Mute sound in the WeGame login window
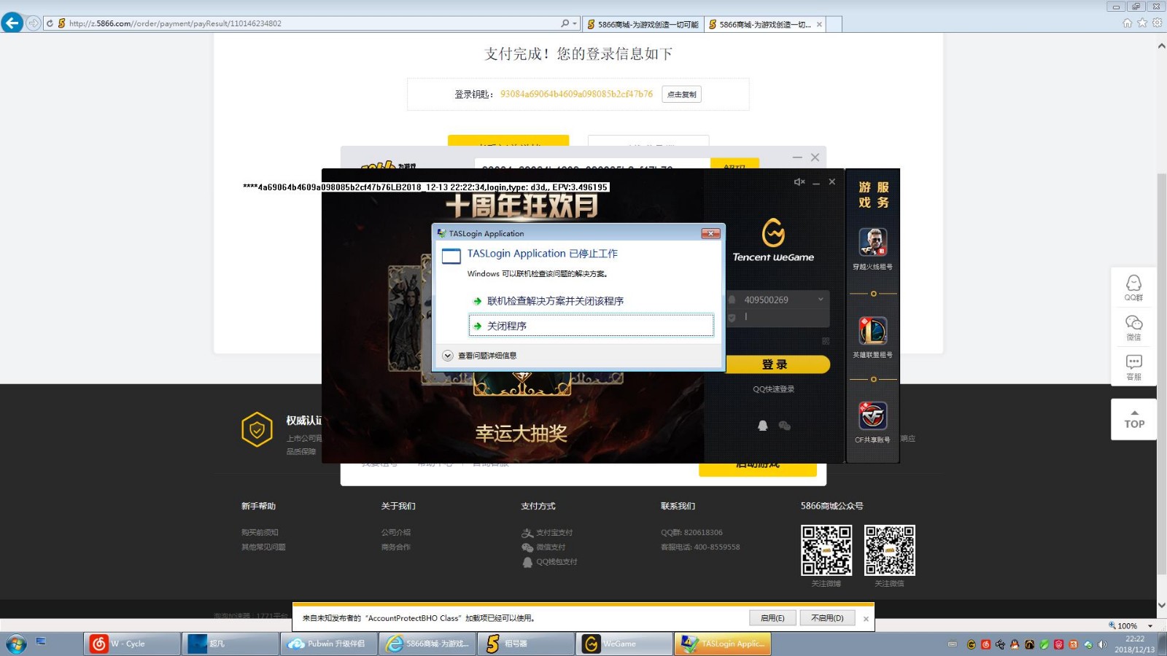The height and width of the screenshot is (656, 1167). point(799,182)
